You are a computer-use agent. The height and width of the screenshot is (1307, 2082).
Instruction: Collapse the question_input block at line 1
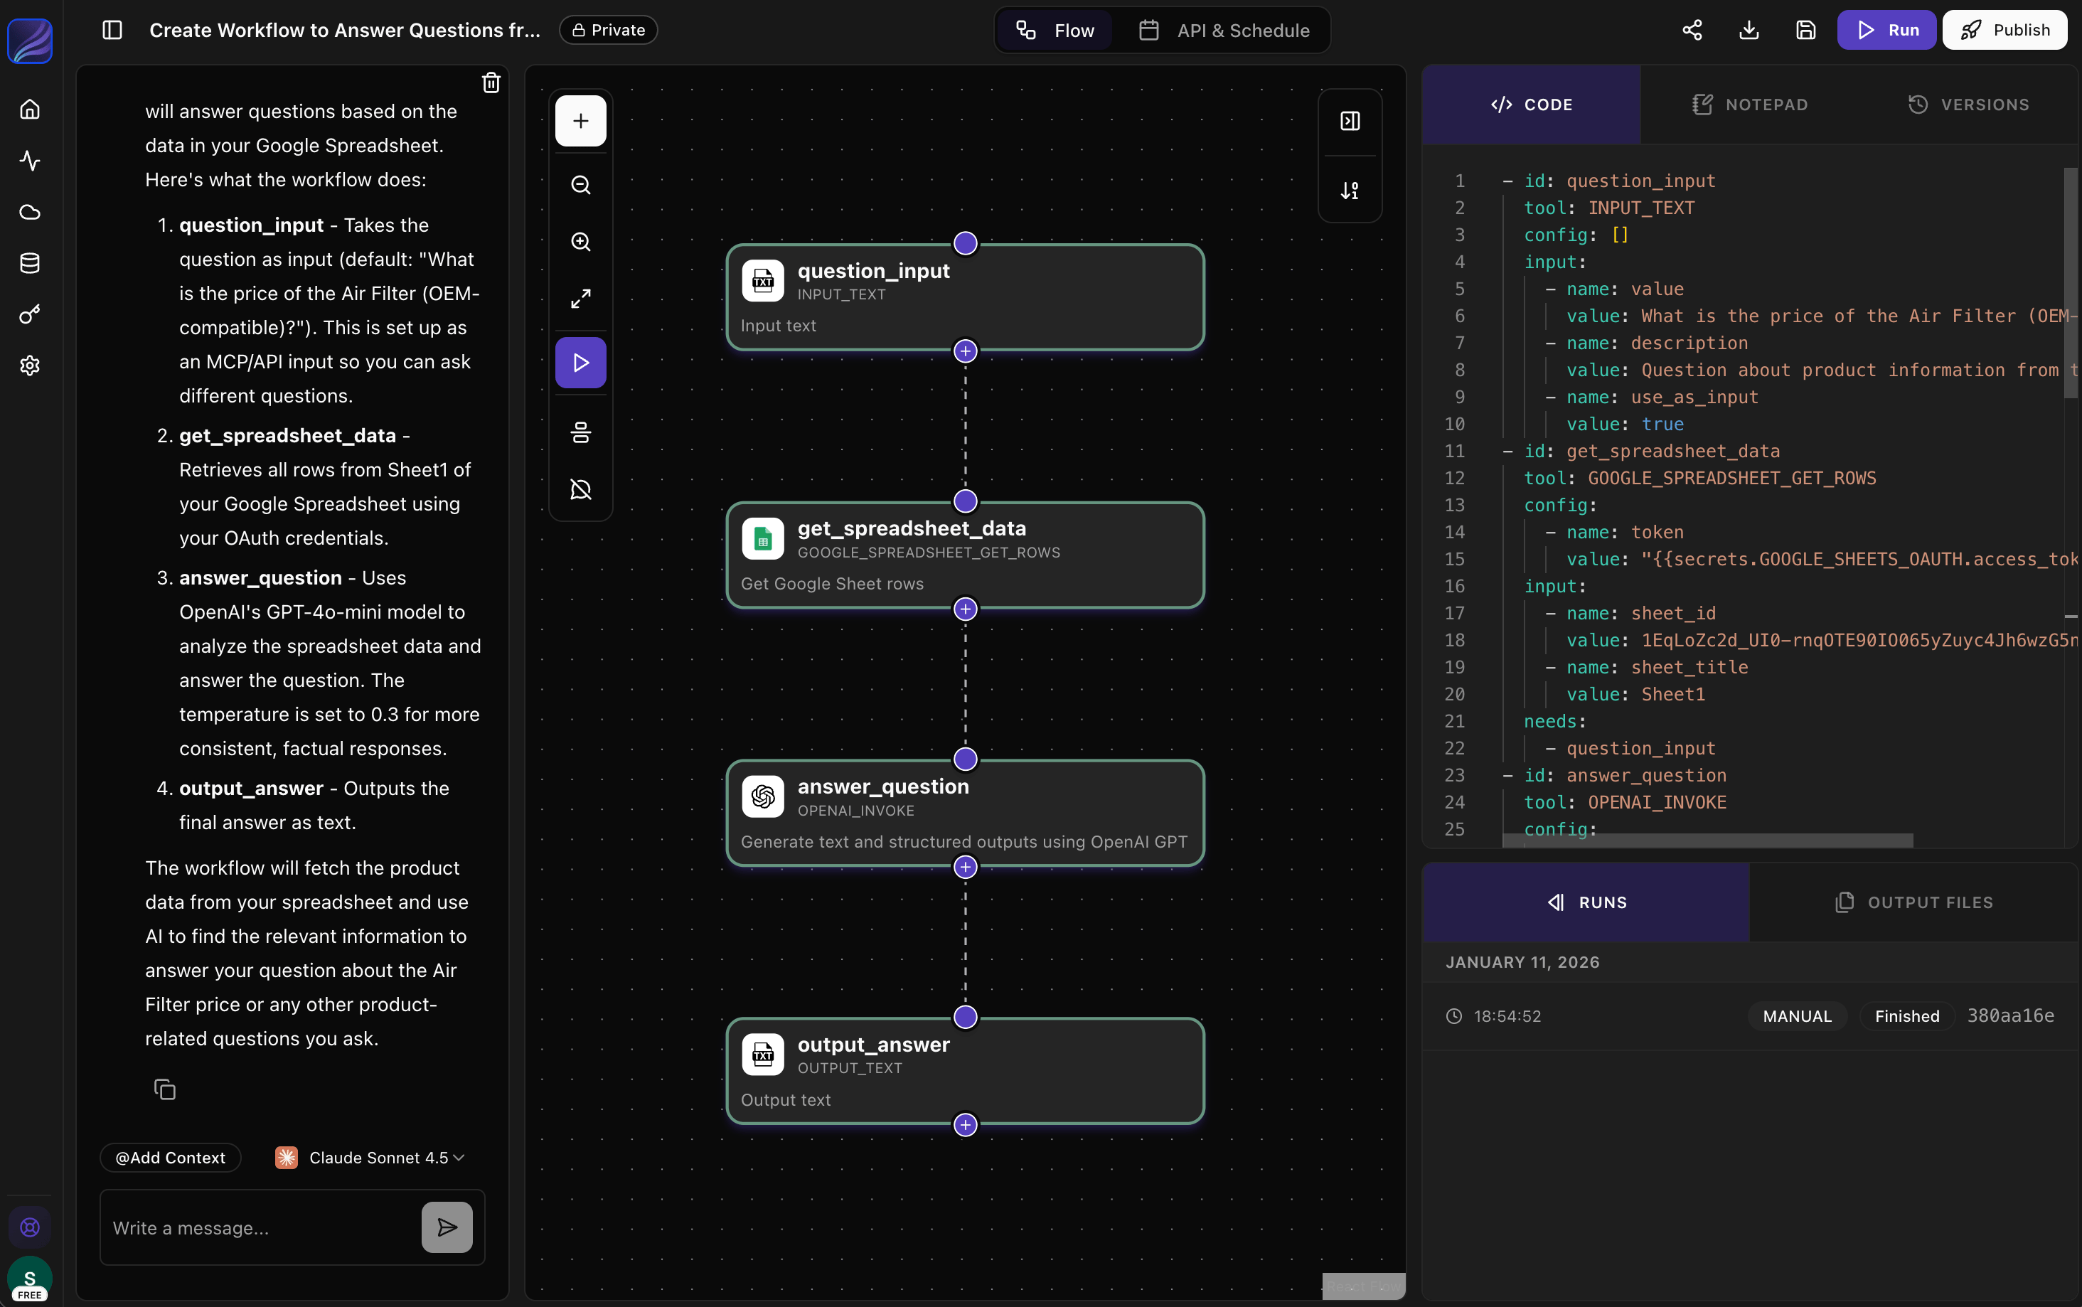point(1507,181)
